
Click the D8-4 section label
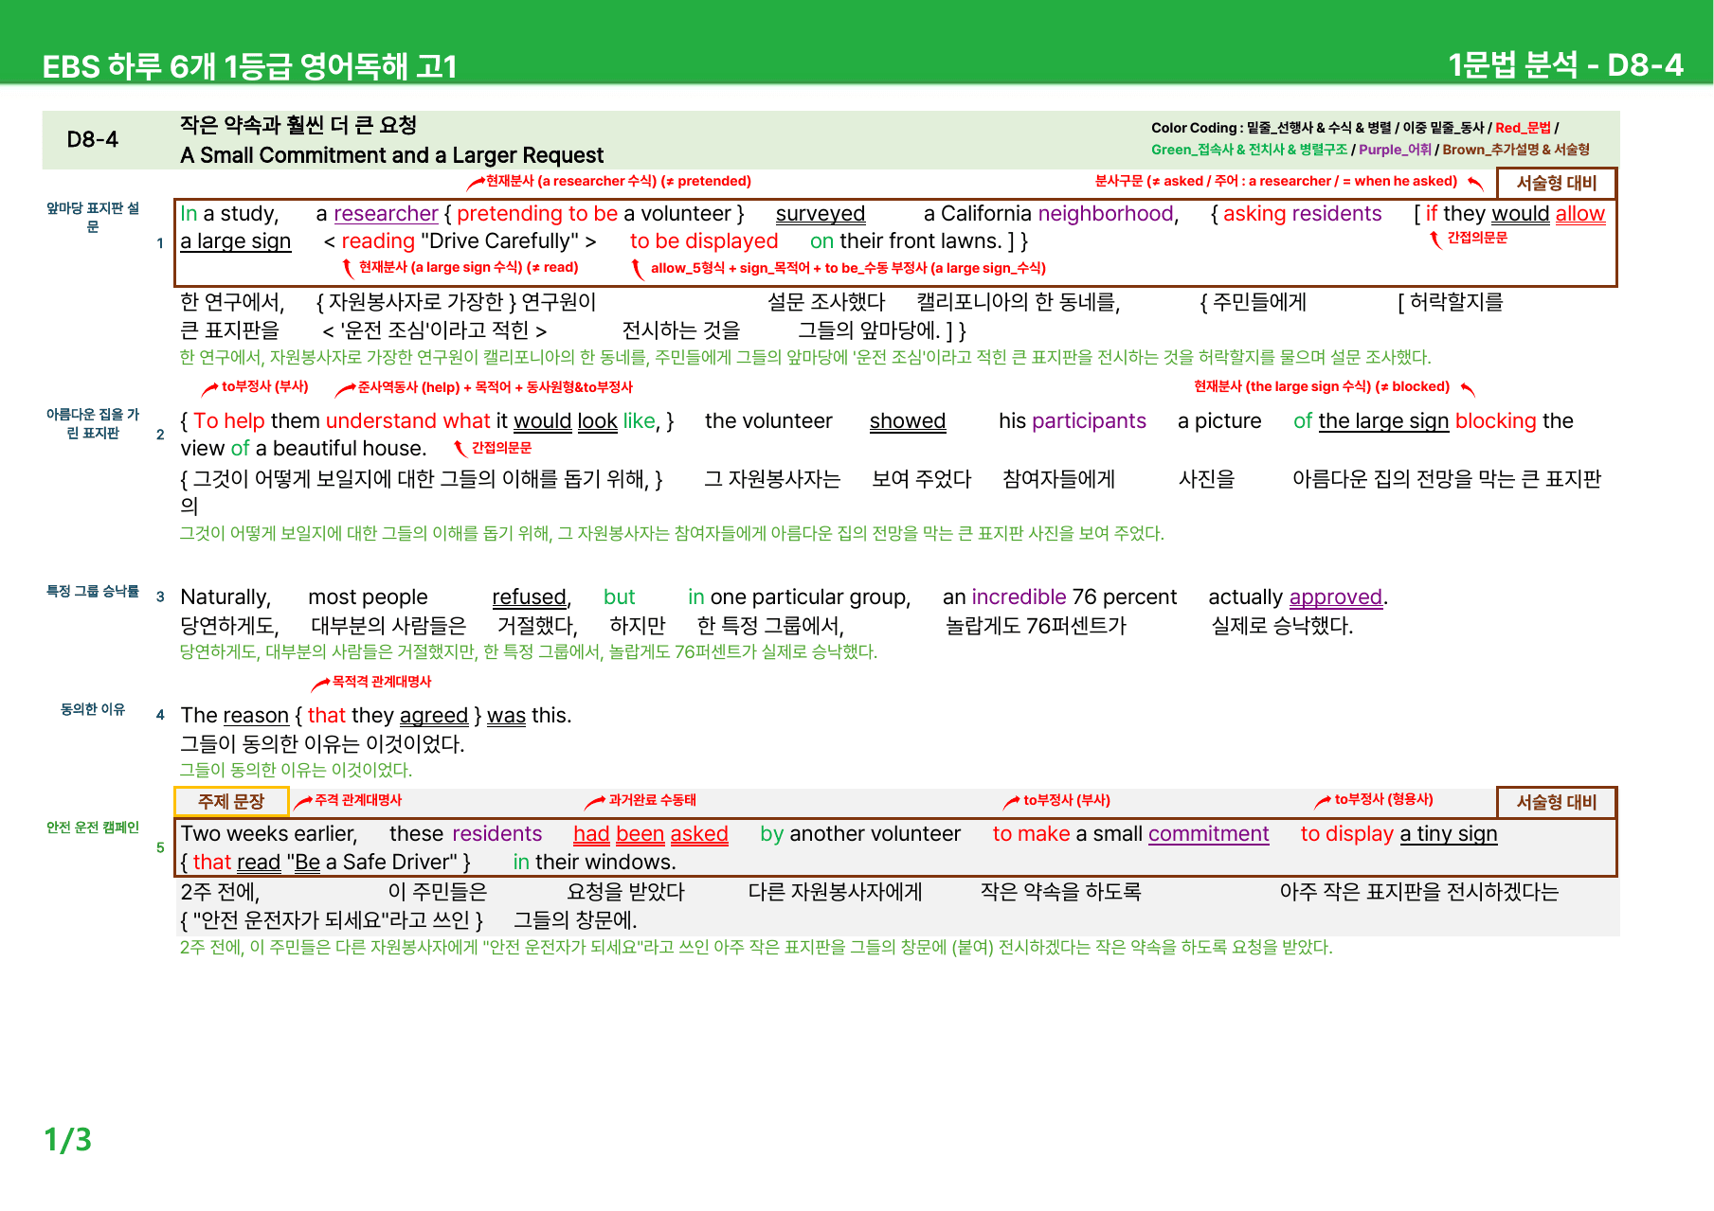pos(93,140)
